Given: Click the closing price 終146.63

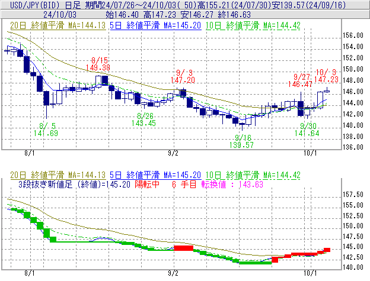Looking at the screenshot, I should point(234,15).
